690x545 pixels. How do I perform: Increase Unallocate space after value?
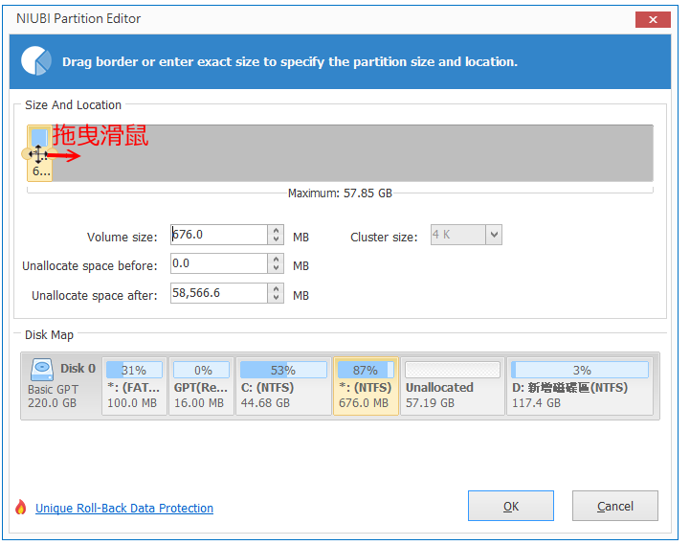click(276, 288)
